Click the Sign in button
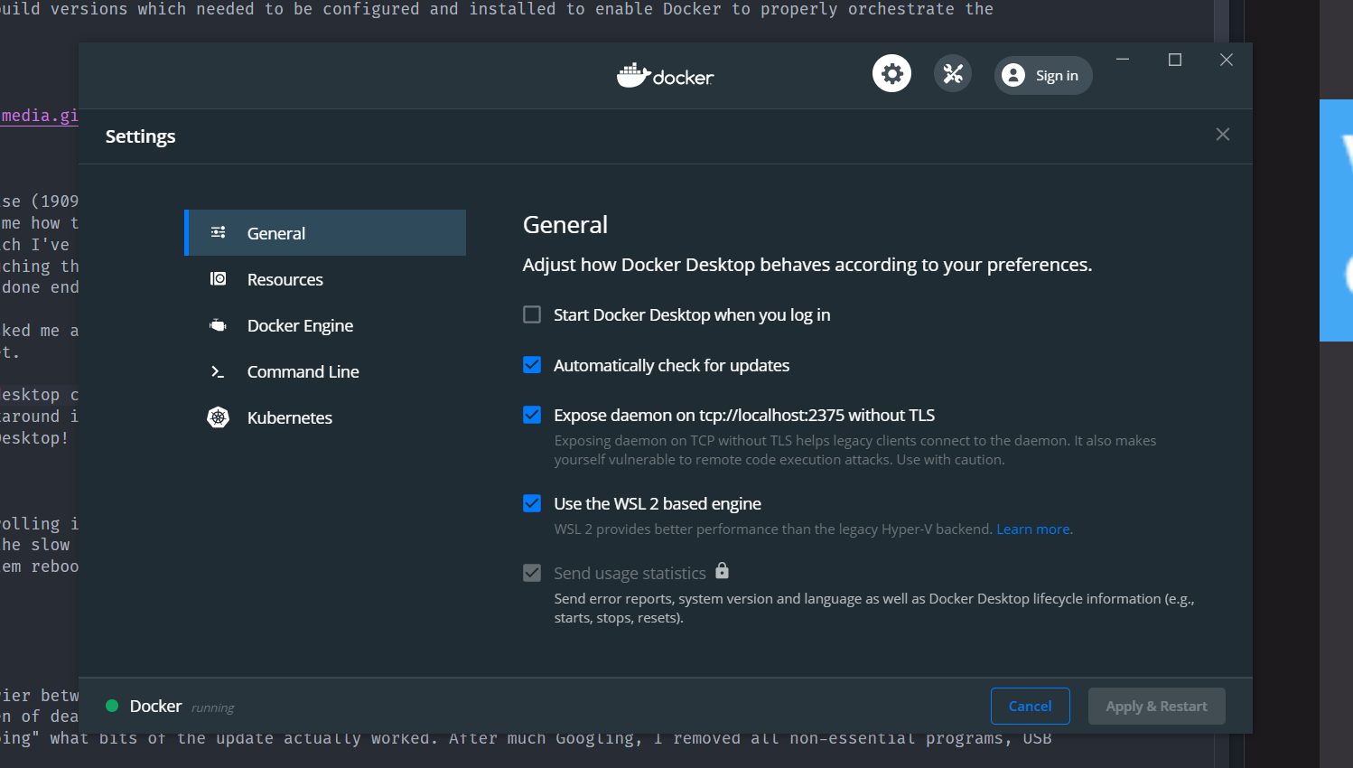1353x768 pixels. pos(1043,75)
